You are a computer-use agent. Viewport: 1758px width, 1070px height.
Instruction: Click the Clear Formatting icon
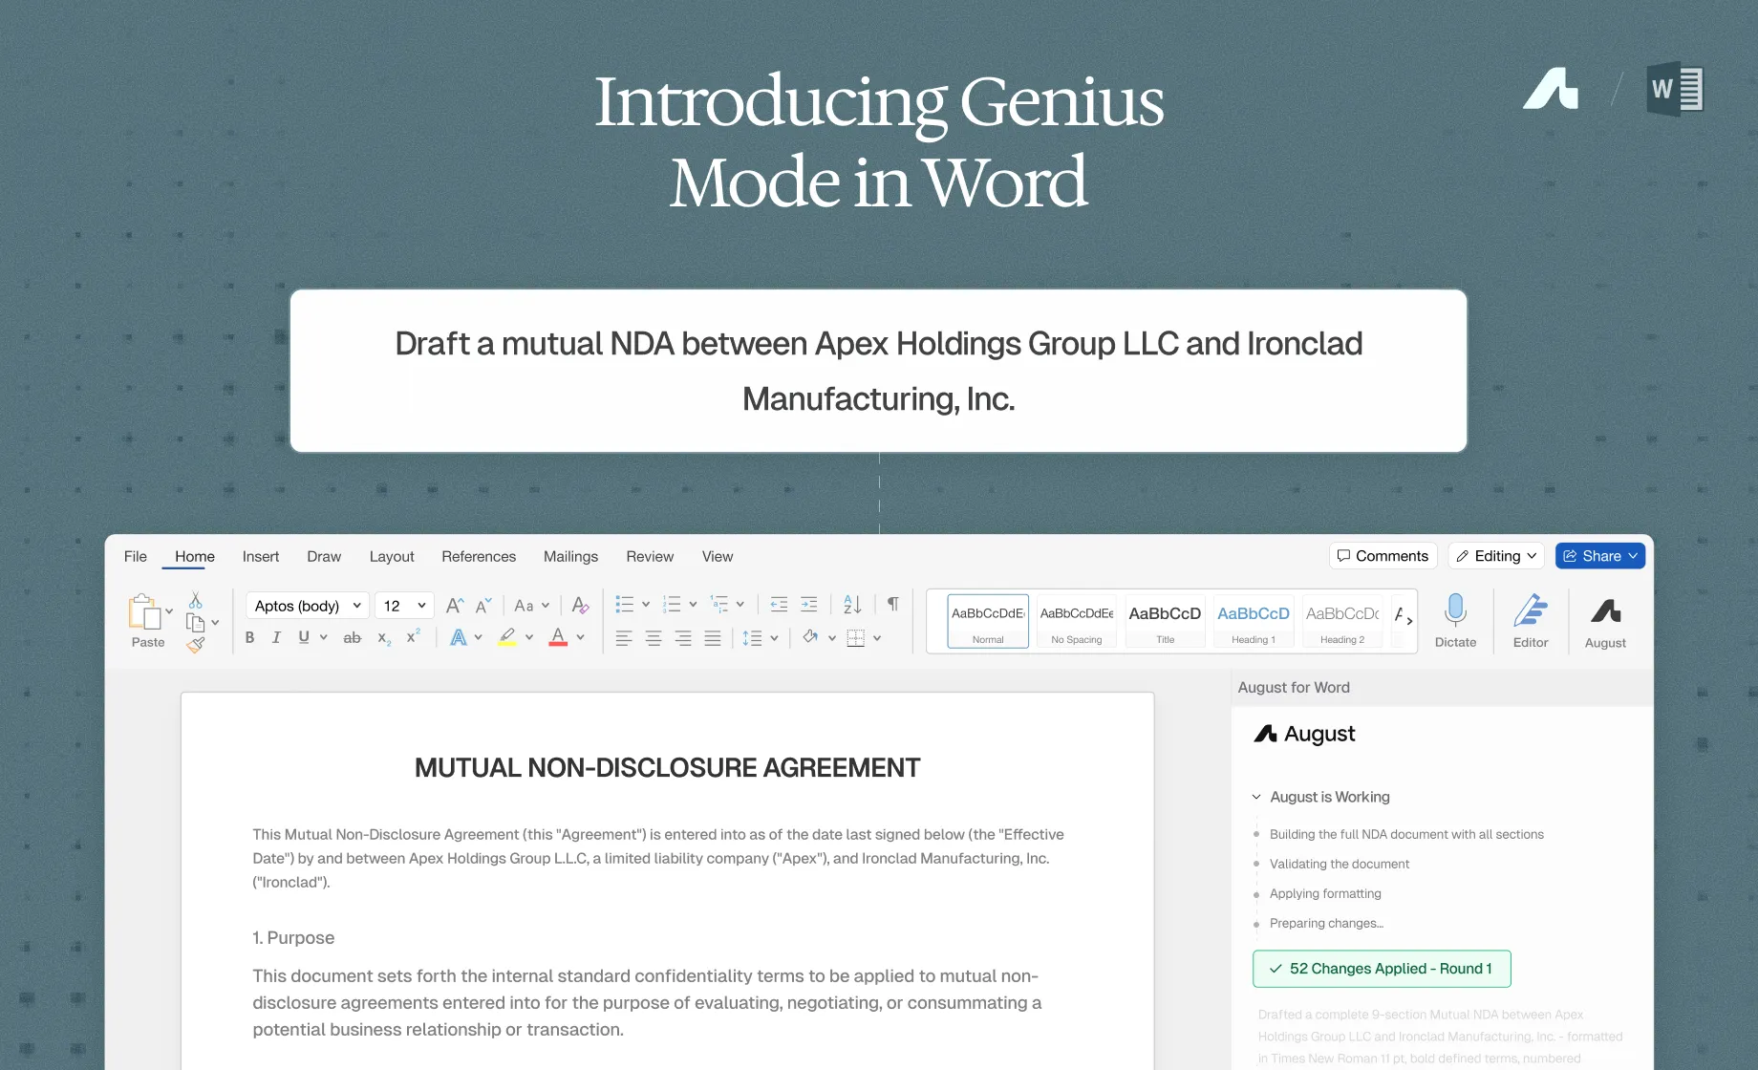tap(580, 606)
